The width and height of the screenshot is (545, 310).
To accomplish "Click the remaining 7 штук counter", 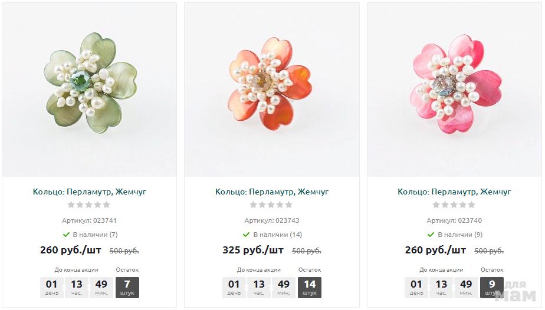I will click(127, 288).
